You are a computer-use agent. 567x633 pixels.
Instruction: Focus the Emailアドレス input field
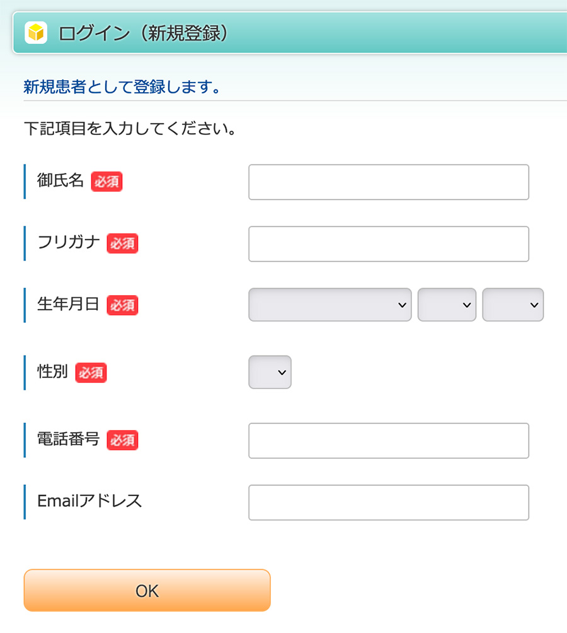tap(389, 502)
